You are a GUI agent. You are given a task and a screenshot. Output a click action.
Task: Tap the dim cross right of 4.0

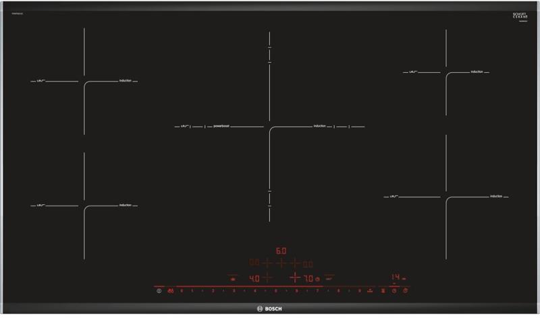(x=267, y=277)
